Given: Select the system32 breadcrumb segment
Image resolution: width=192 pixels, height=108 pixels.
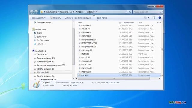Looking at the screenshot, I should (x=91, y=12).
